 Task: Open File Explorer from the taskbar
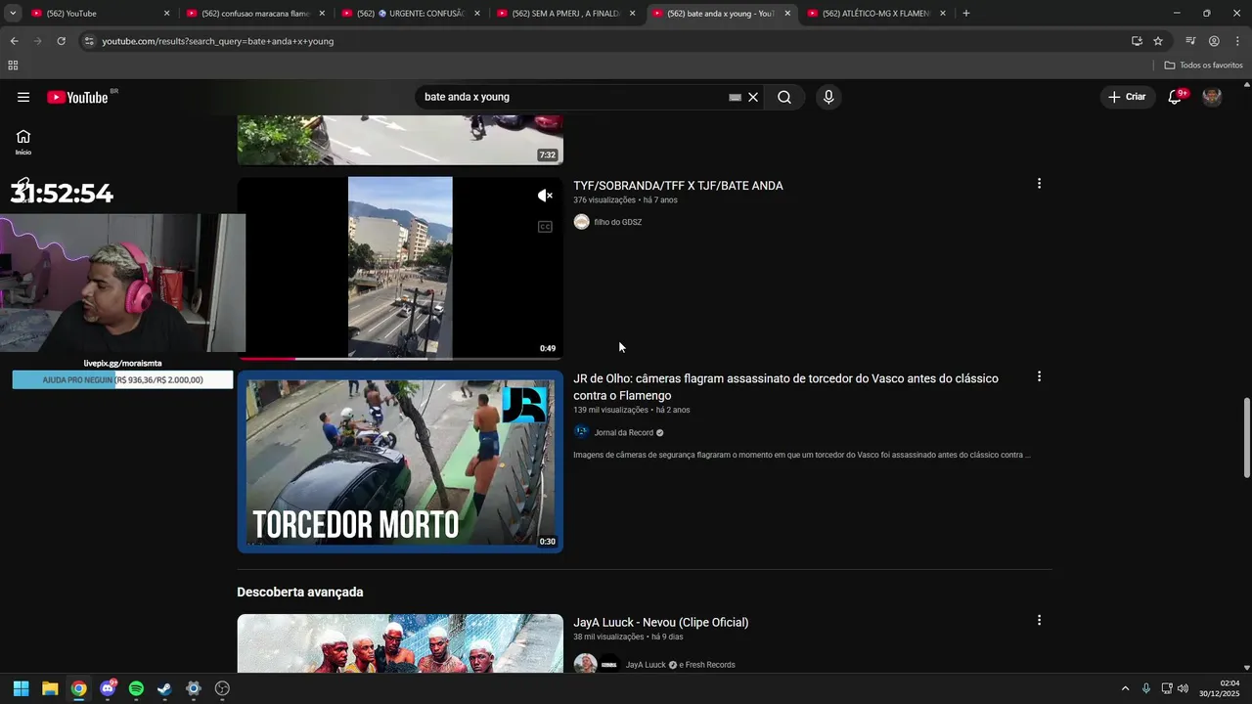click(x=50, y=688)
